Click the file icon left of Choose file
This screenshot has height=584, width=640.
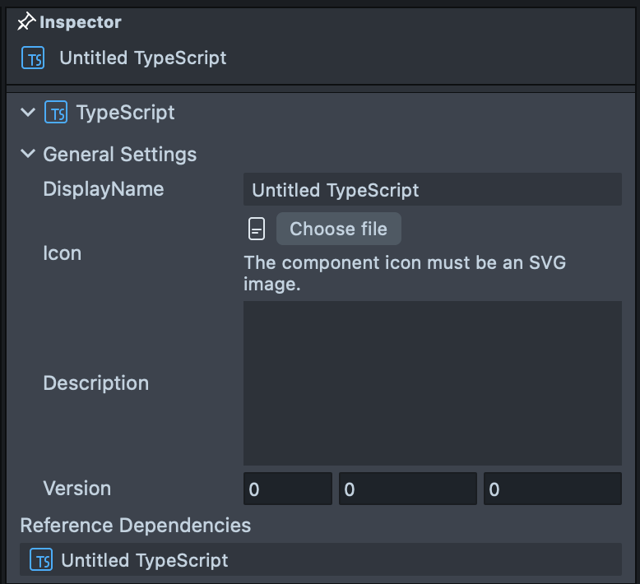click(257, 229)
